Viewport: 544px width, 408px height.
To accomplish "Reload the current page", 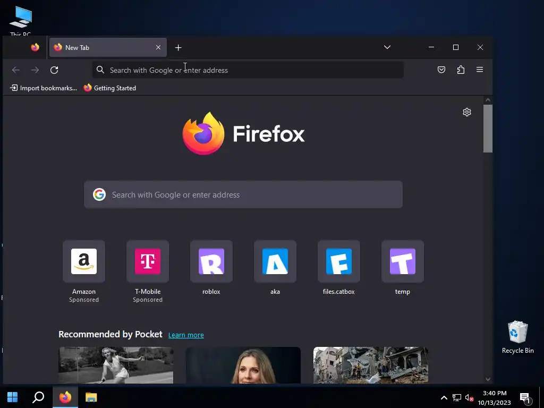I will point(54,70).
